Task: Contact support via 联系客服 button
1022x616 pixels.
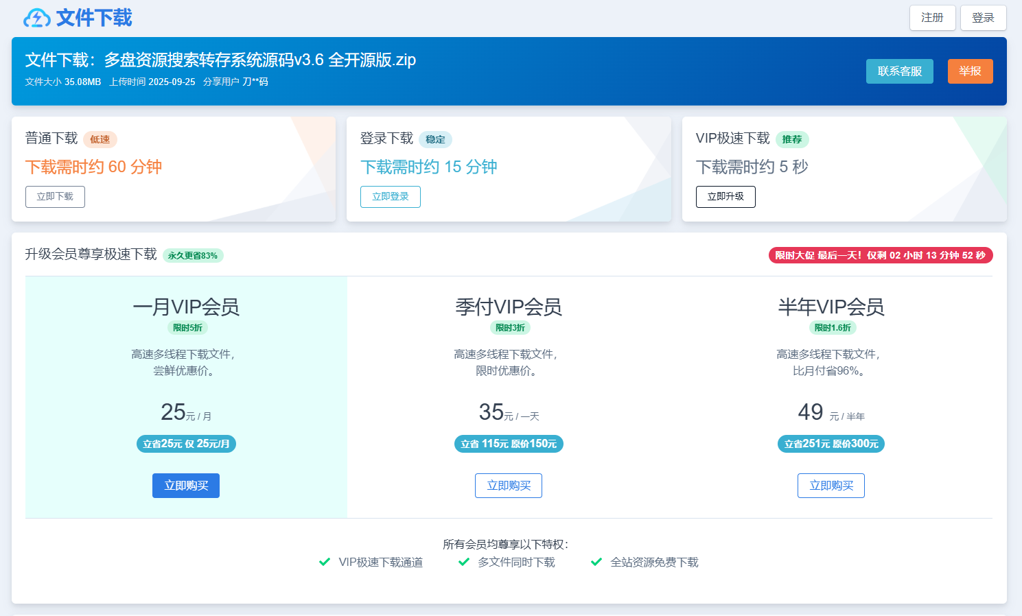Action: 899,71
